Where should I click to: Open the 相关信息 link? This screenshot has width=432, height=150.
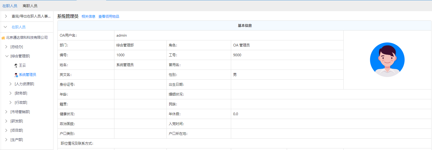click(88, 16)
